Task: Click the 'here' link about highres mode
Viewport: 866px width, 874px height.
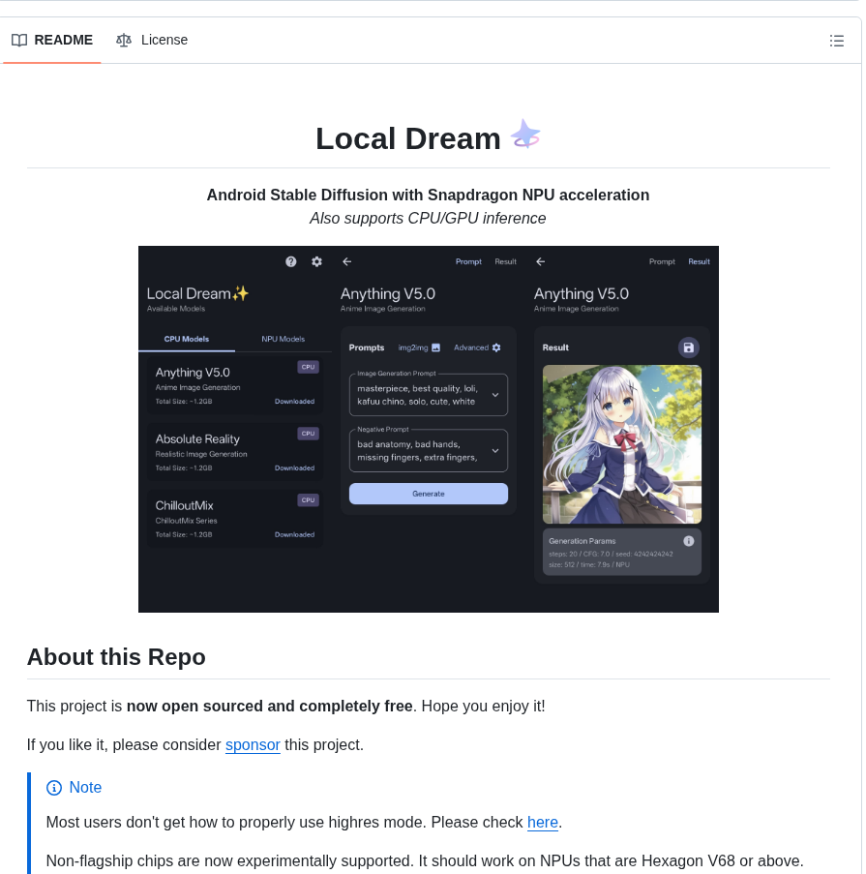Action: 542,822
